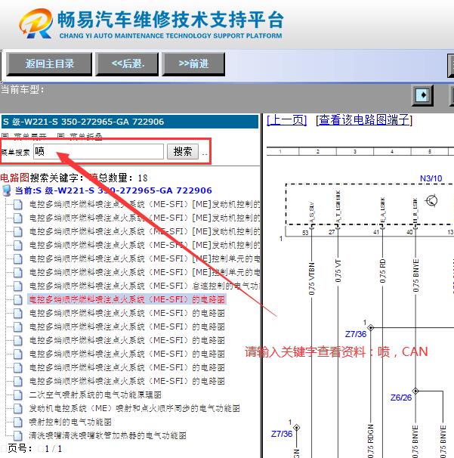Click the 0,75 RD wire label
This screenshot has height=458, width=454.
pos(382,271)
